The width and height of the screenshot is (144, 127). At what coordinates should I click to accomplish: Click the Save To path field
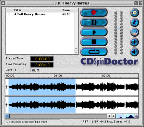[x=85, y=70]
